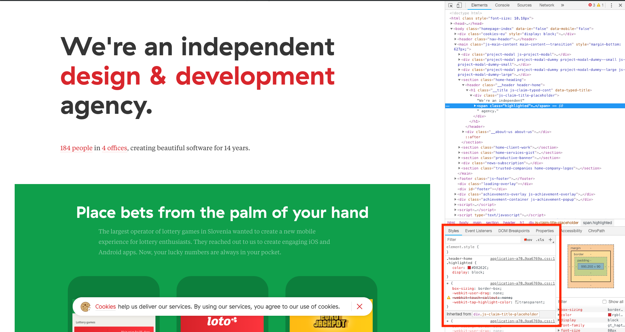Toggle element state with the :hov control

point(527,240)
